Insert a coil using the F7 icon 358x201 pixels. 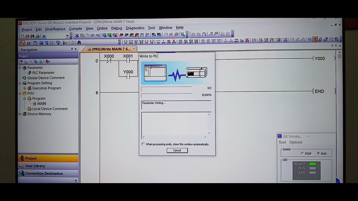147,42
